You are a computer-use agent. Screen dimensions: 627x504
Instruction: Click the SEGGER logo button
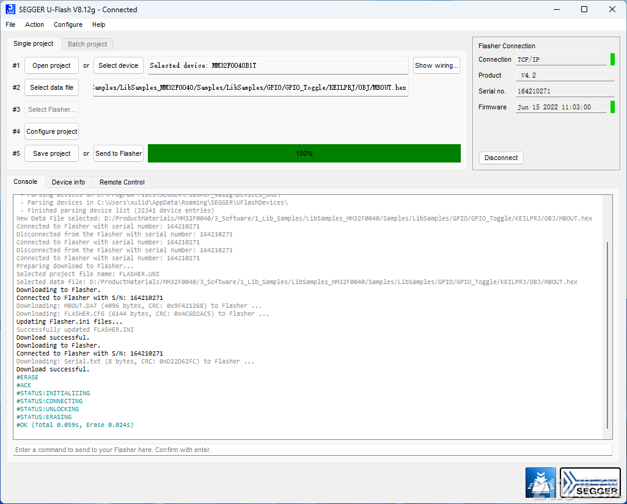590,483
